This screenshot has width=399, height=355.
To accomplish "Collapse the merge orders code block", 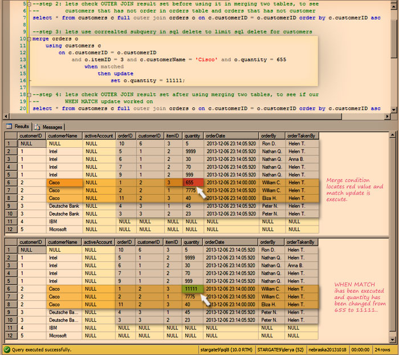I will pos(30,39).
